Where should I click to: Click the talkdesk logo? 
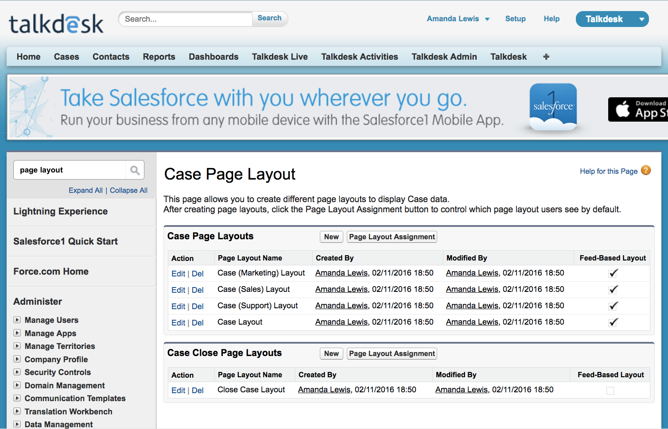(x=56, y=24)
